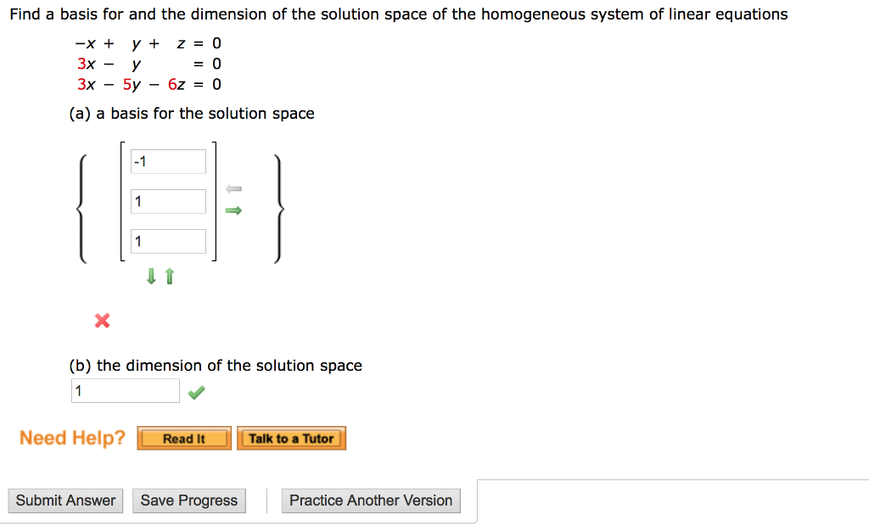Click Save Progress

click(188, 501)
